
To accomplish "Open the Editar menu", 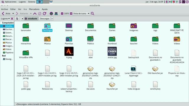I will (x=13, y=9).
